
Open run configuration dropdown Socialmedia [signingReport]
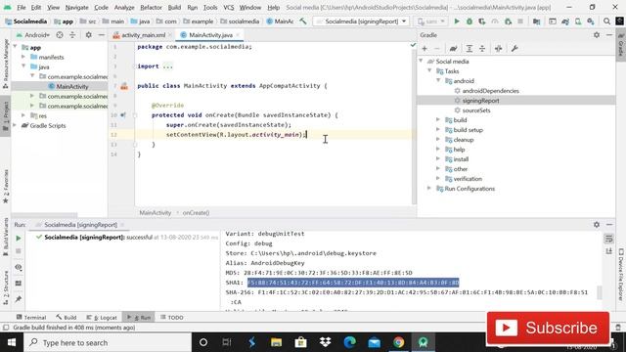click(361, 22)
